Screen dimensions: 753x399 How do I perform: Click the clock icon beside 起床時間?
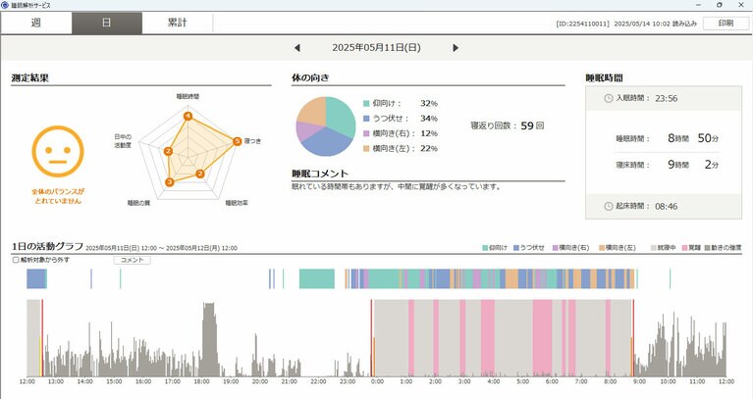(x=609, y=205)
